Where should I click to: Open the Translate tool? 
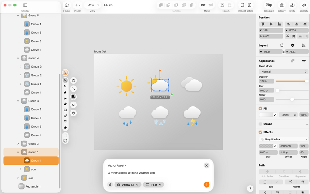(x=269, y=5)
